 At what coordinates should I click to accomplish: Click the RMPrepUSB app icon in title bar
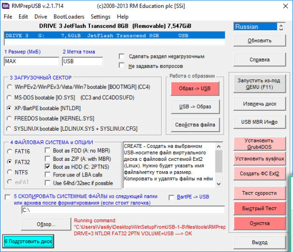[x=5, y=6]
